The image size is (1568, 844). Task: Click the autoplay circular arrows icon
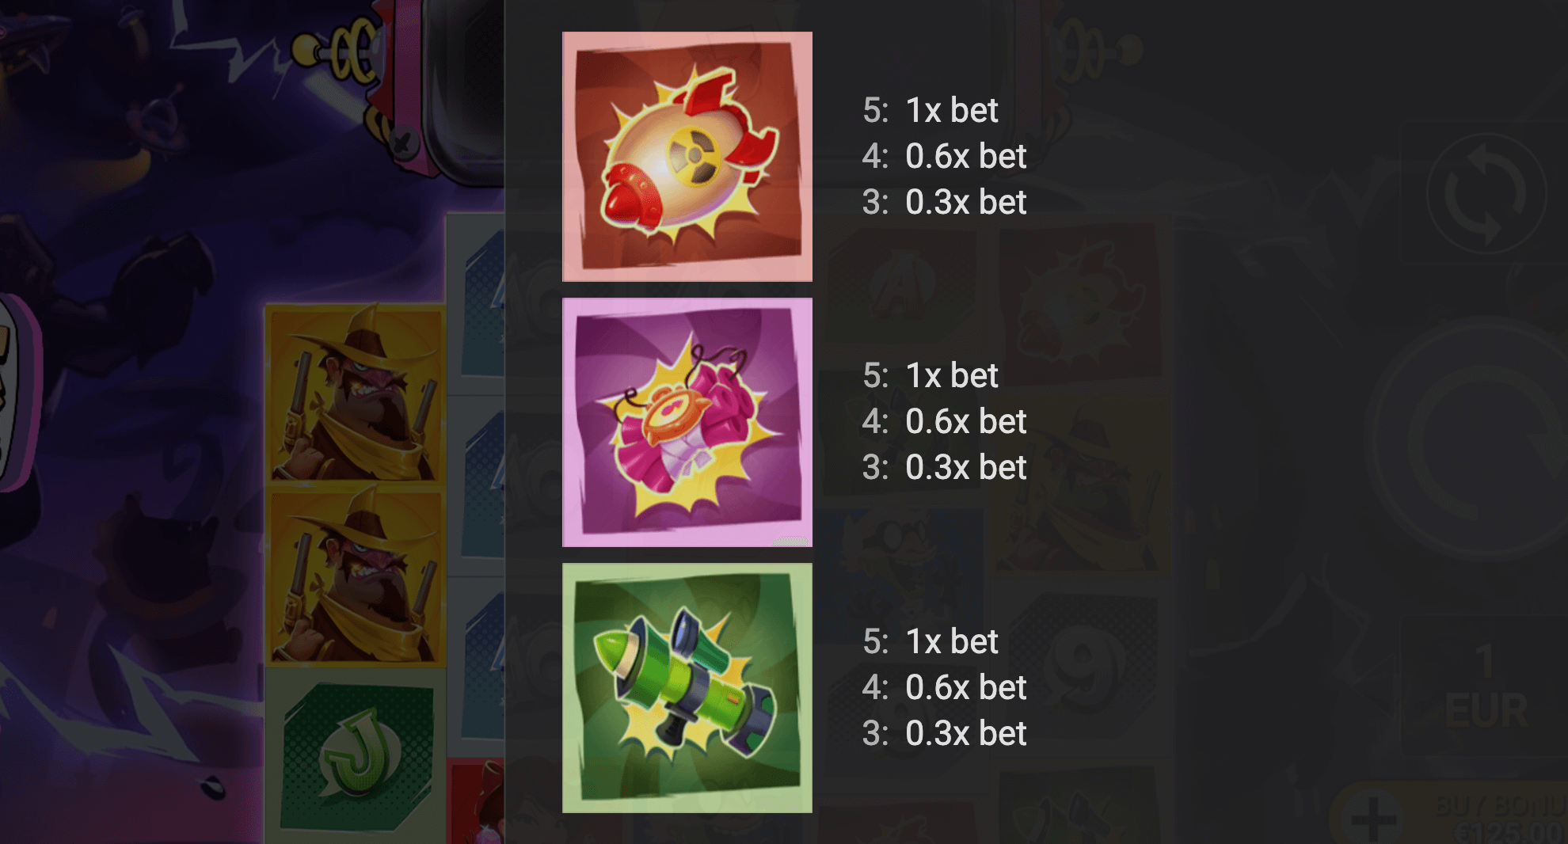1486,194
